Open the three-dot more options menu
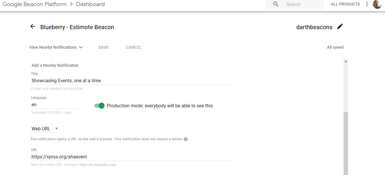Image resolution: width=385 pixels, height=175 pixels. [367, 4]
